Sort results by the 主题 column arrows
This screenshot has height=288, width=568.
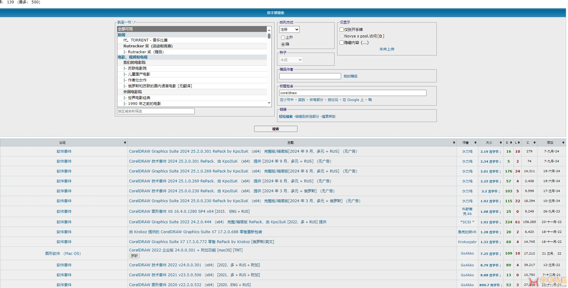click(x=454, y=143)
